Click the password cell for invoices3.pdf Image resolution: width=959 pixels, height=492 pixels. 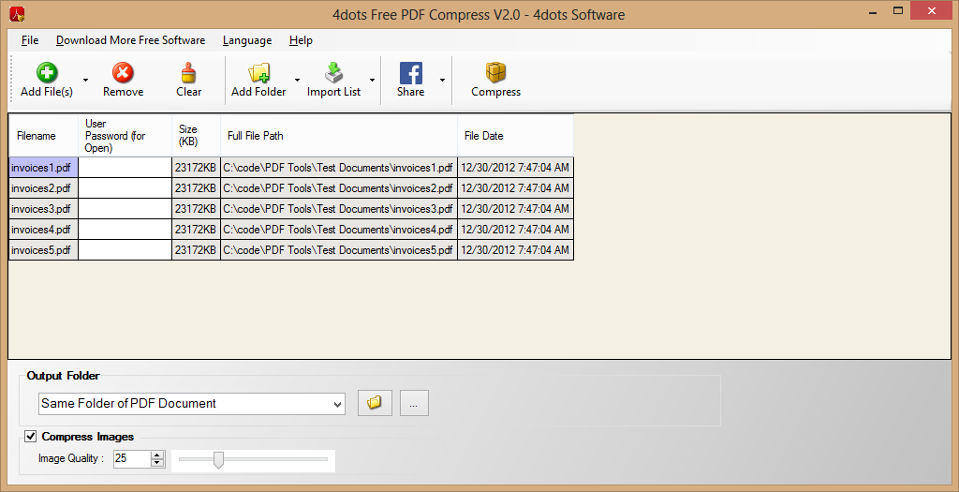(125, 209)
